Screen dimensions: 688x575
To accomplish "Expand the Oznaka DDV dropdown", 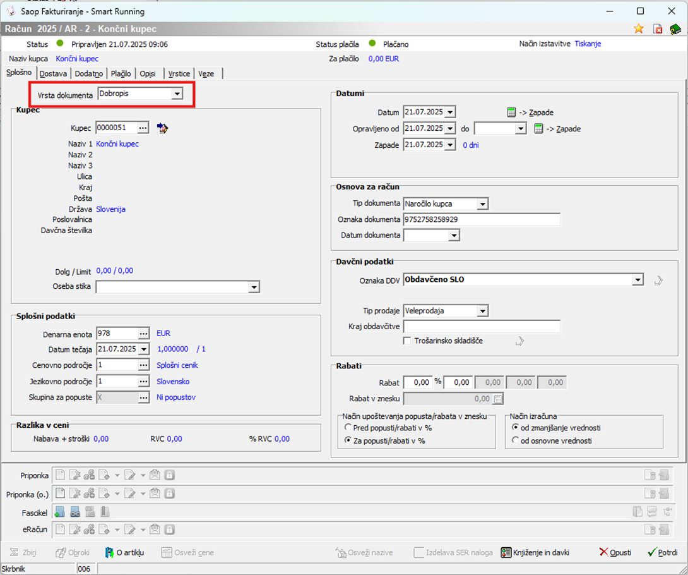I will 638,280.
